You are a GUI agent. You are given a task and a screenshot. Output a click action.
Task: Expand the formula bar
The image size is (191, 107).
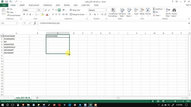[x=189, y=23]
